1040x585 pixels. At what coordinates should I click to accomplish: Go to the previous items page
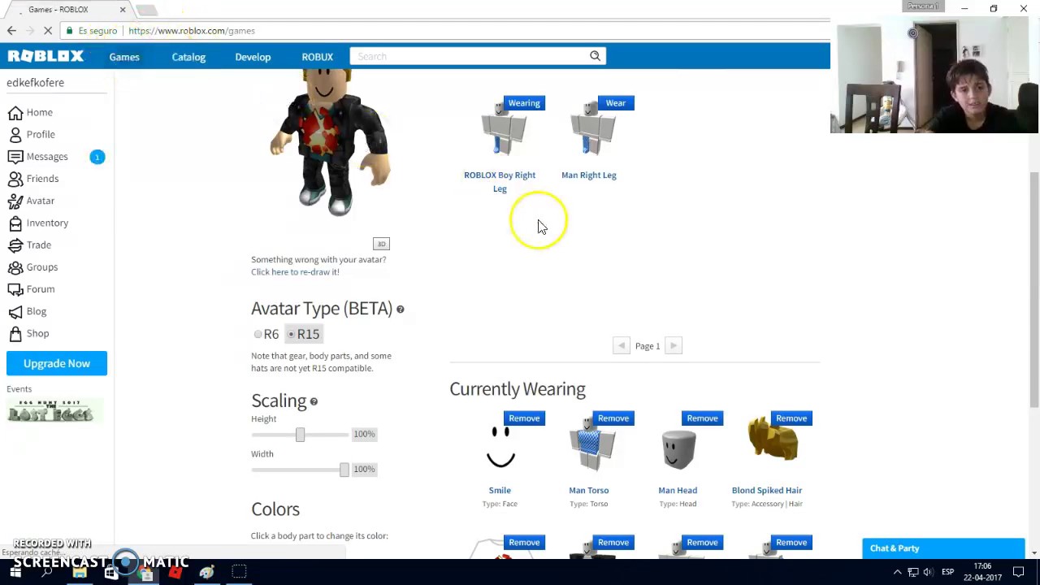point(621,346)
